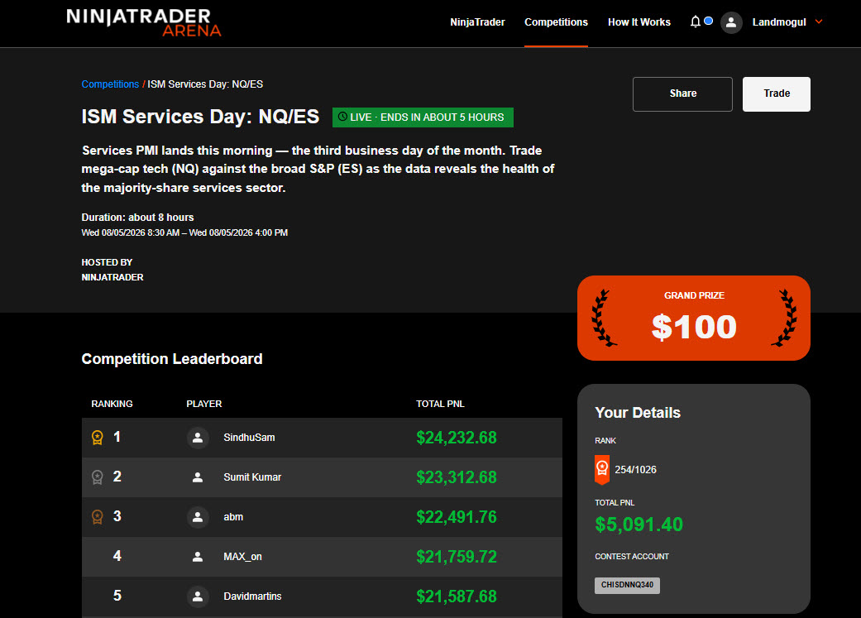Click the HOSTED BY NINJATRADER text

click(112, 270)
